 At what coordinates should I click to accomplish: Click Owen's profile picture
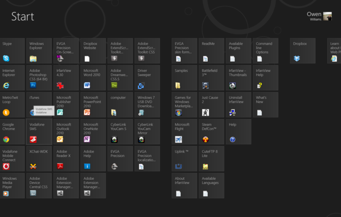click(x=328, y=16)
